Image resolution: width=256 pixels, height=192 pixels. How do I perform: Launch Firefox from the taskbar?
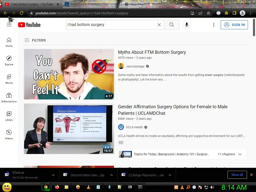click(x=57, y=187)
